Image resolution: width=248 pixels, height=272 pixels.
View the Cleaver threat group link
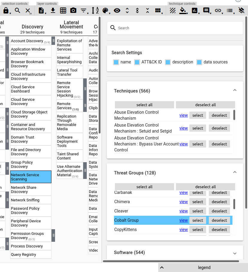183,211
